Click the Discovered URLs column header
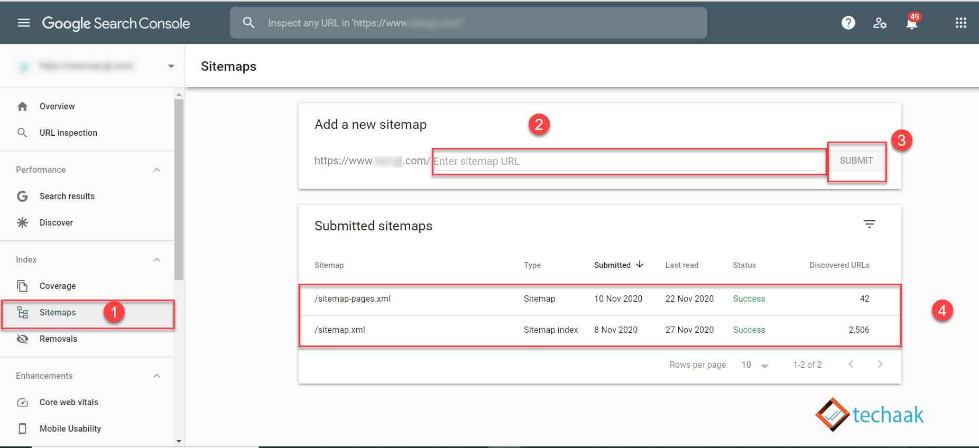Viewport: 979px width, 448px height. [x=839, y=265]
